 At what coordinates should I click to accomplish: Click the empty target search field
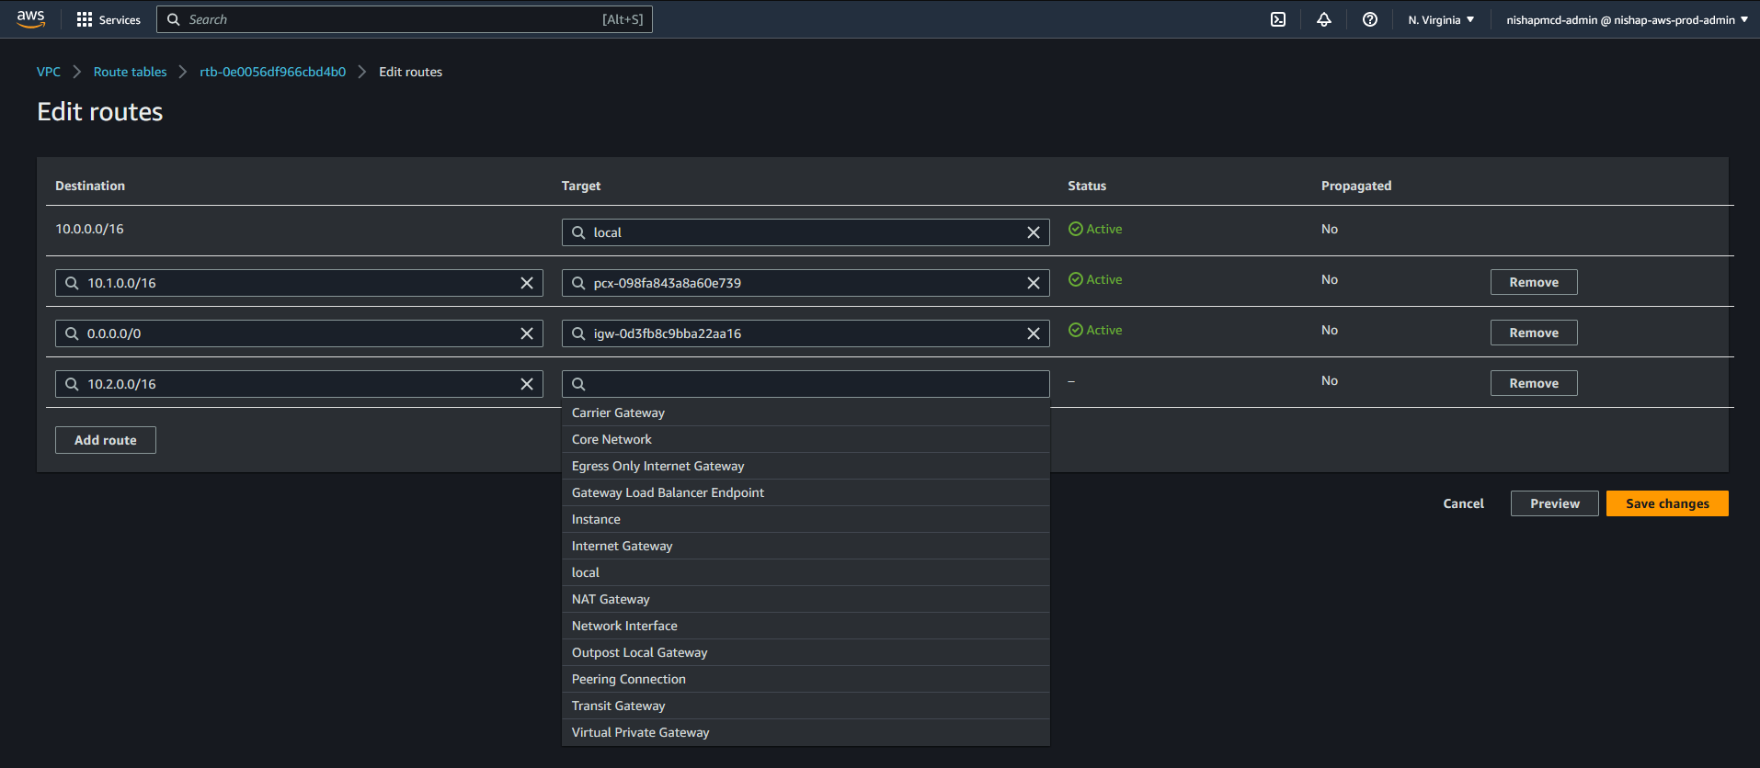[x=806, y=384]
